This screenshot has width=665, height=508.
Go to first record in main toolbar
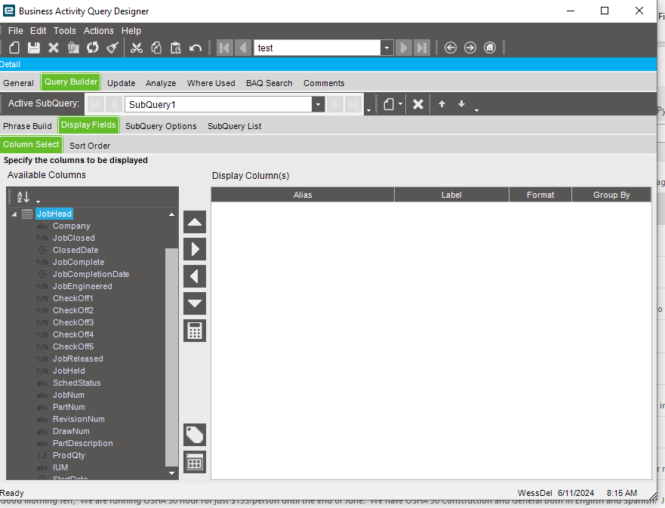[225, 48]
